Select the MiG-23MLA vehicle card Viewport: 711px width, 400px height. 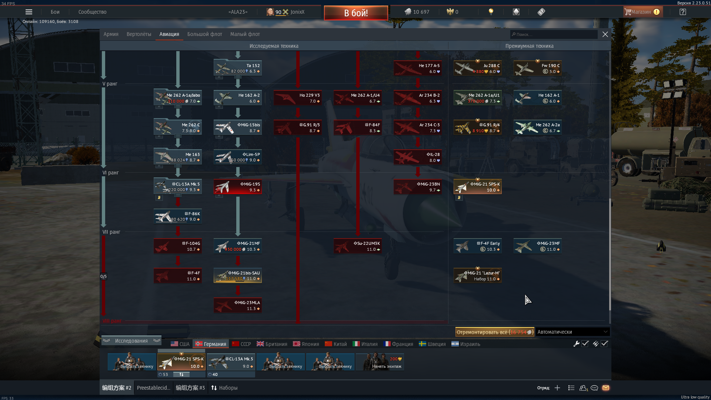pos(238,305)
